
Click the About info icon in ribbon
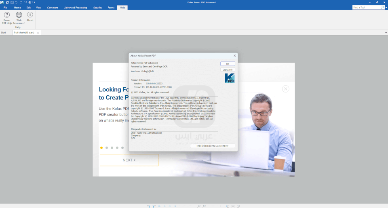click(30, 15)
